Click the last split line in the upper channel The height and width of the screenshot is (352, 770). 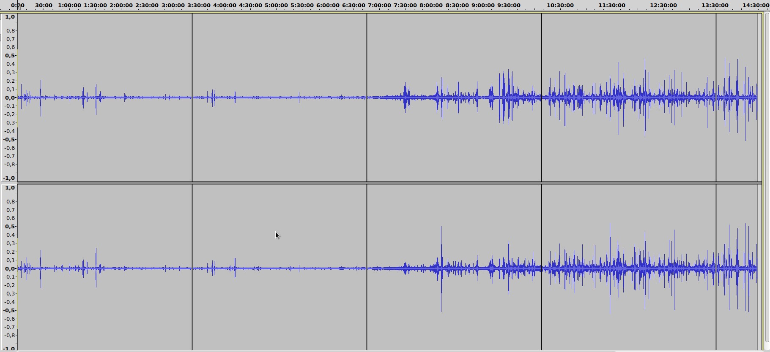click(x=716, y=97)
